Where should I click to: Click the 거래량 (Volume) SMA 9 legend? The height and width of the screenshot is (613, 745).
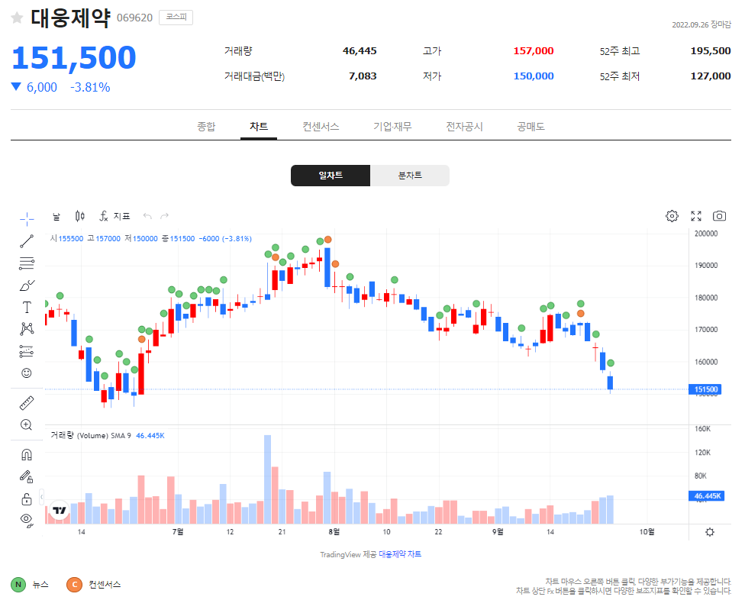pos(91,436)
